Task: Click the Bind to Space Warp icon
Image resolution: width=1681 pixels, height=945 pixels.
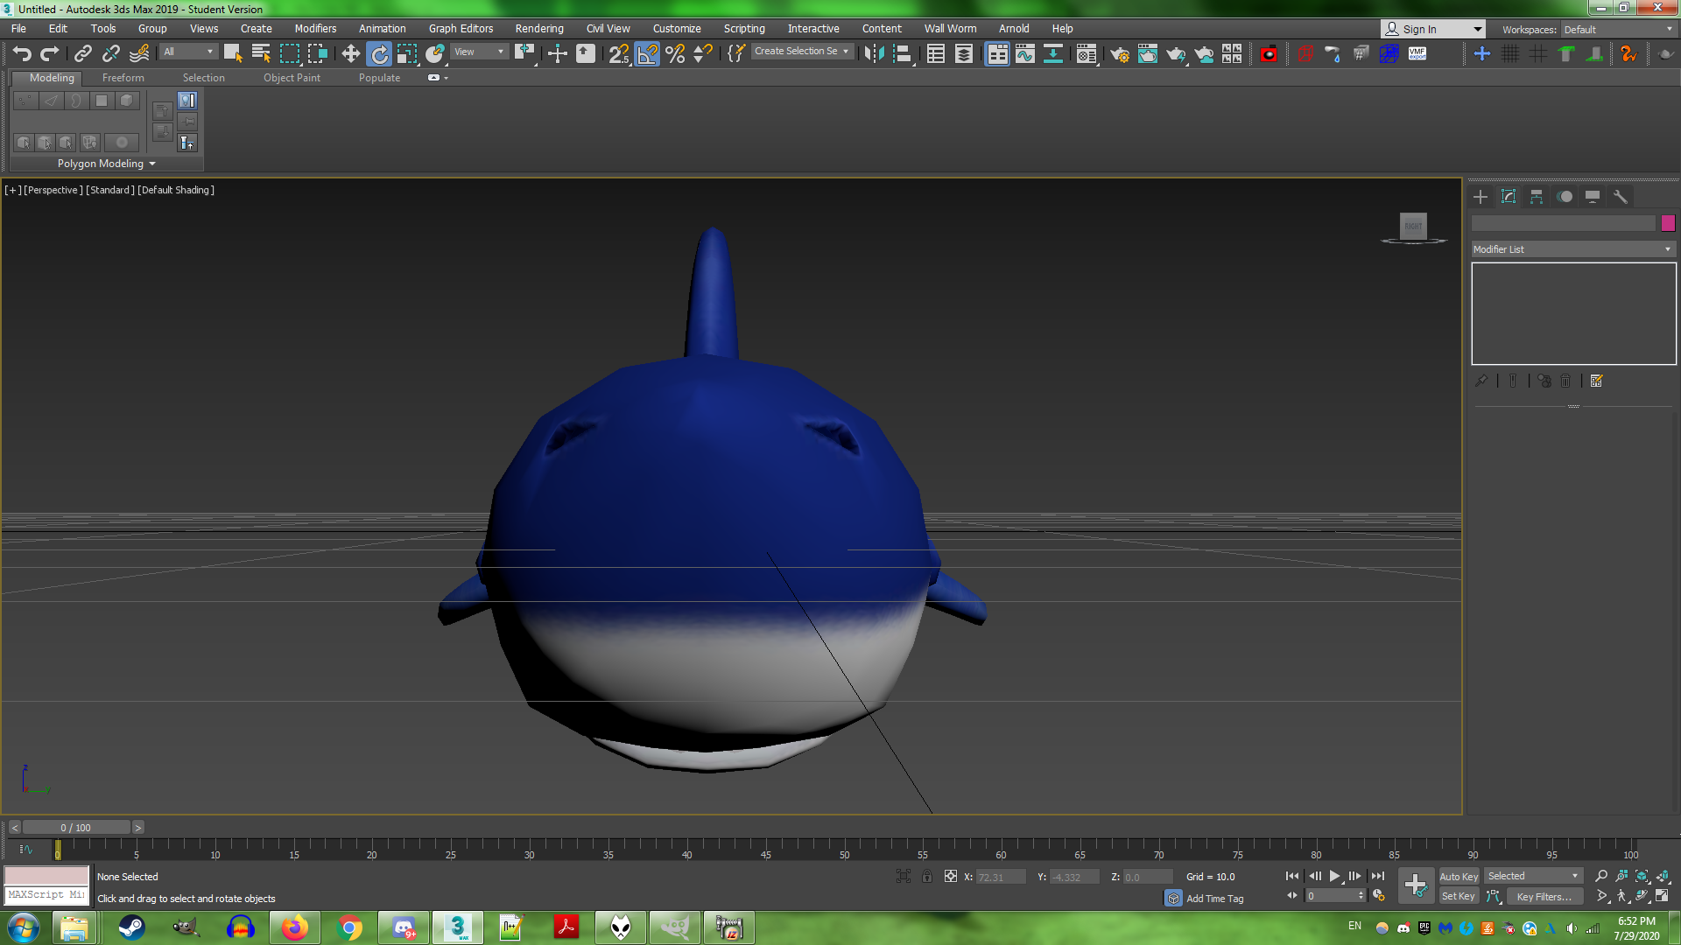Action: pos(139,54)
